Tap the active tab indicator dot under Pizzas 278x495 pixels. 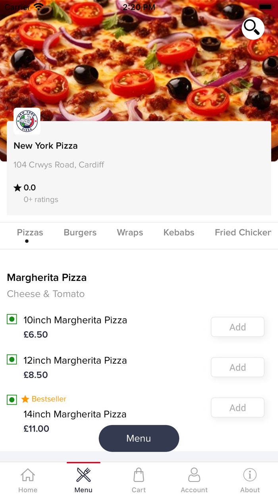27,242
